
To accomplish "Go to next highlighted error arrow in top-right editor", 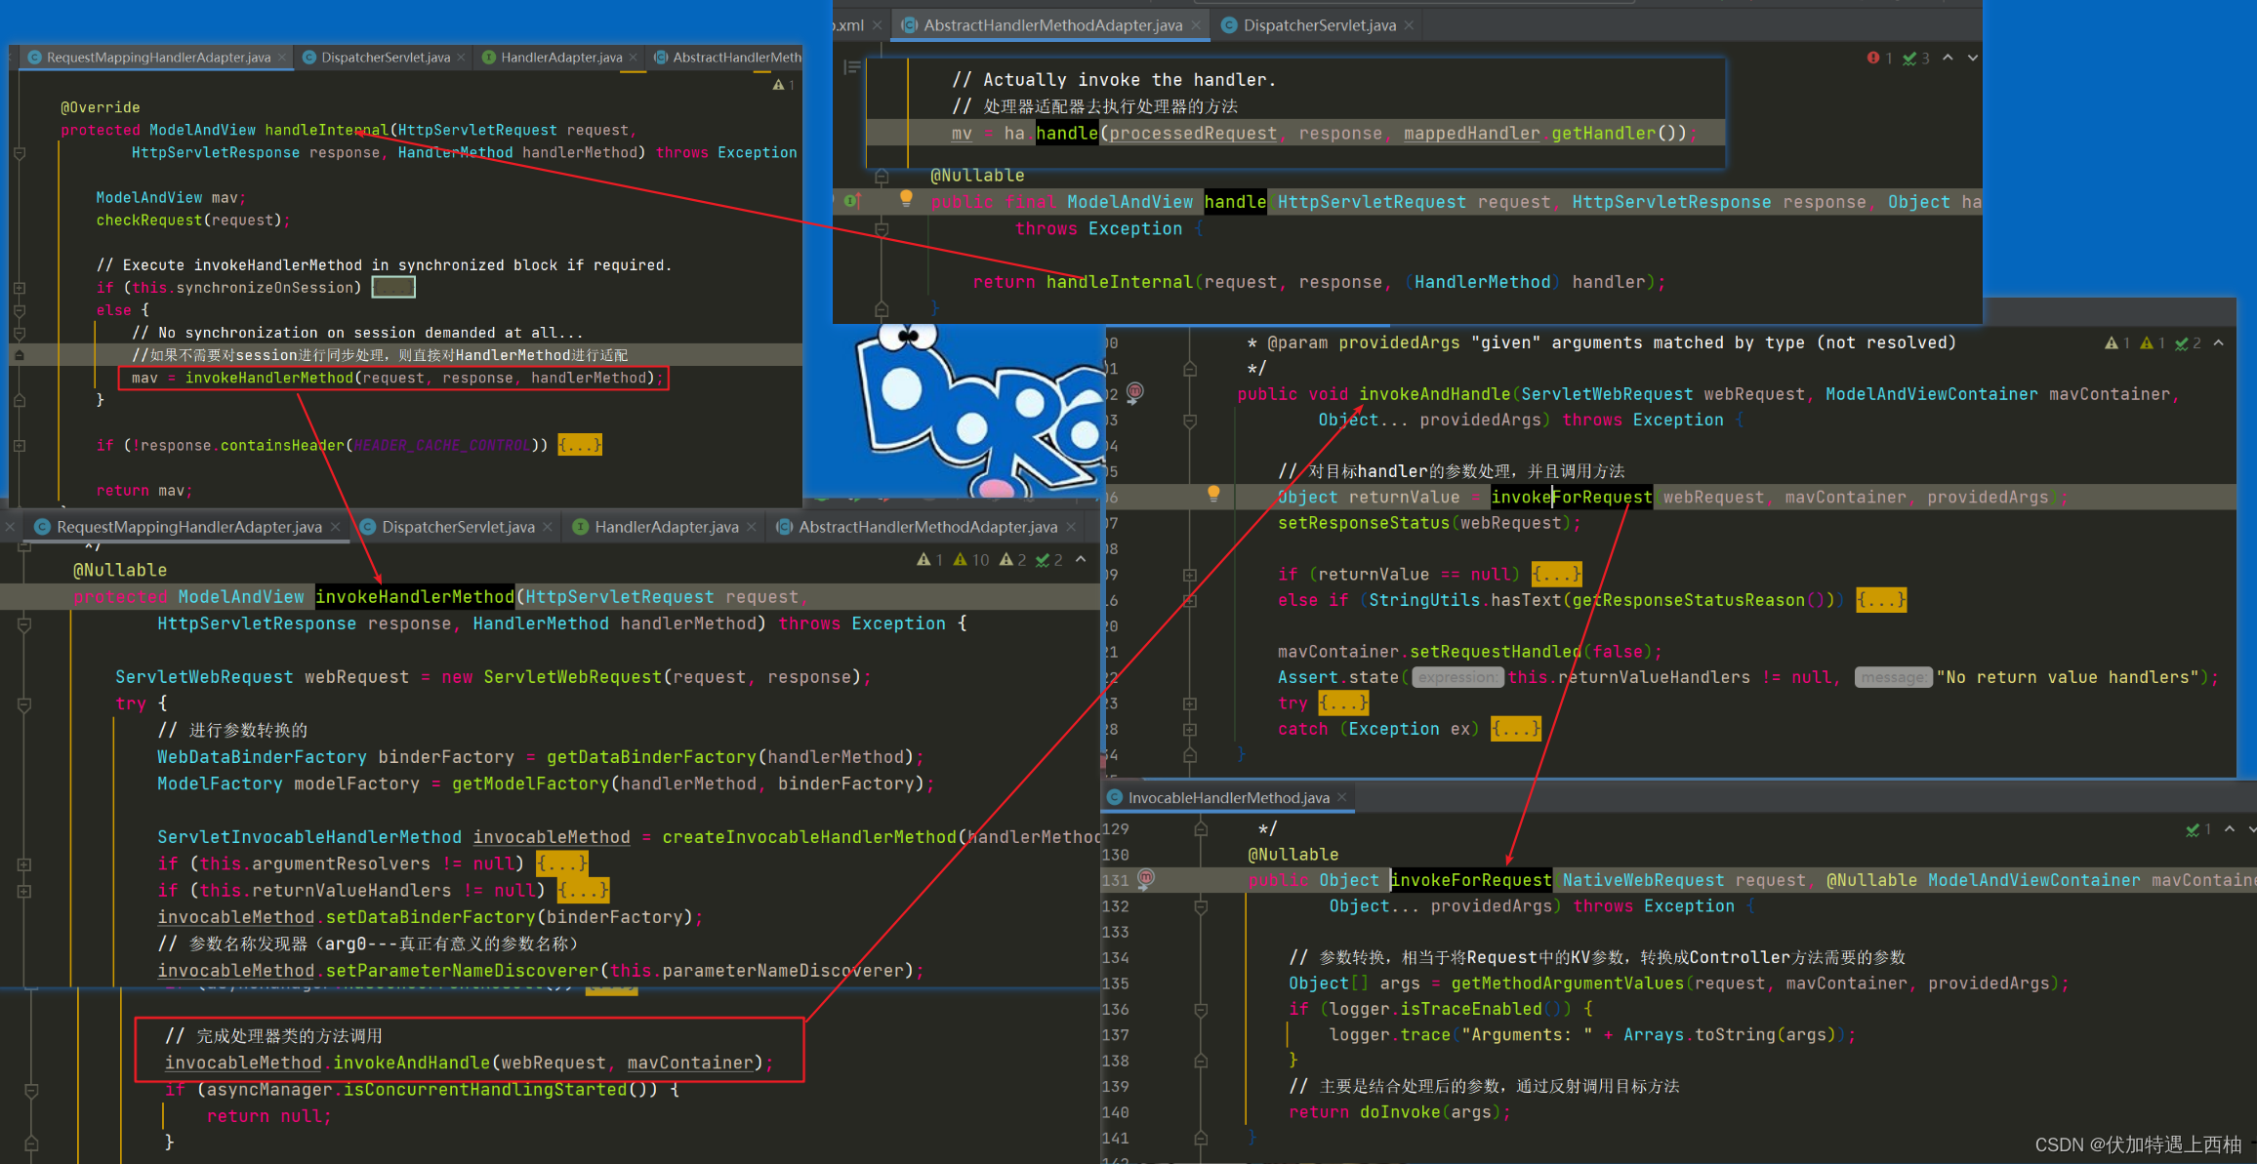I will (1973, 58).
